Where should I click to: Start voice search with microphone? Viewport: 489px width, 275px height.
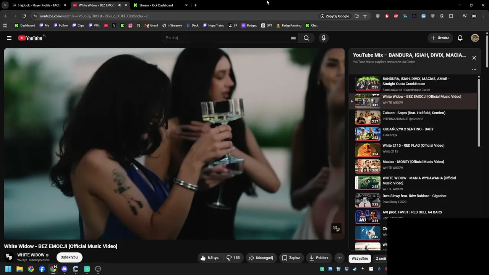click(x=324, y=38)
